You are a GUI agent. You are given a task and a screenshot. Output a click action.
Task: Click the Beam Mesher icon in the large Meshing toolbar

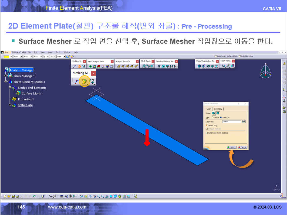click(77, 81)
